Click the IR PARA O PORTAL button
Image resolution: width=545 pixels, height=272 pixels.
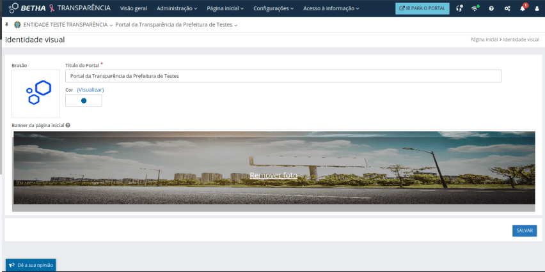pyautogui.click(x=422, y=8)
